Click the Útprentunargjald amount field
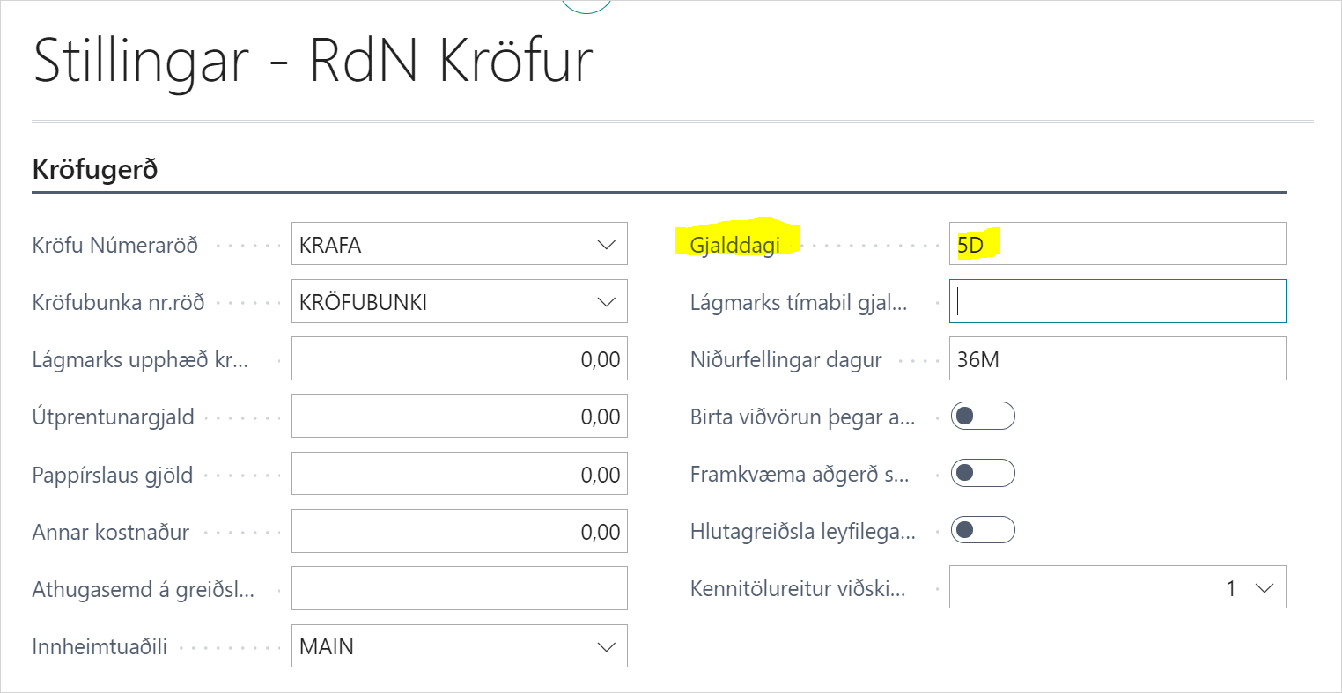 459,416
